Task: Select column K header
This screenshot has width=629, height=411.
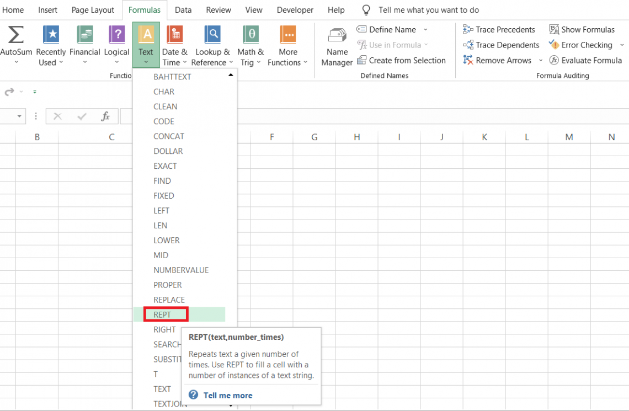Action: click(484, 137)
